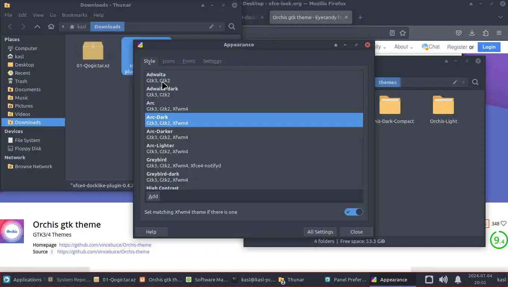Click show desktop icon in panel

click(x=429, y=280)
